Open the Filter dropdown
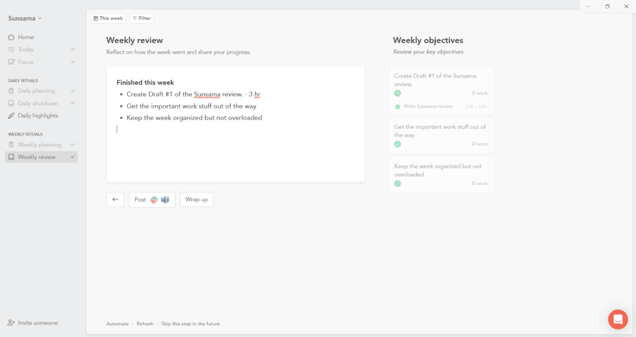 (142, 19)
